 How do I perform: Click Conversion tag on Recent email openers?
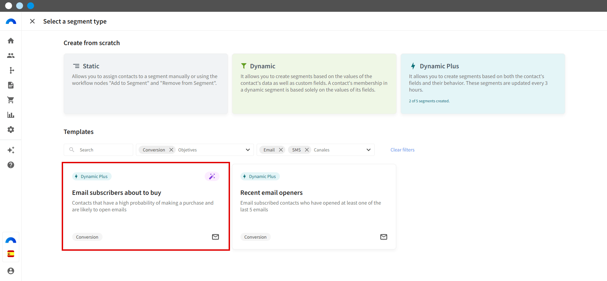255,237
